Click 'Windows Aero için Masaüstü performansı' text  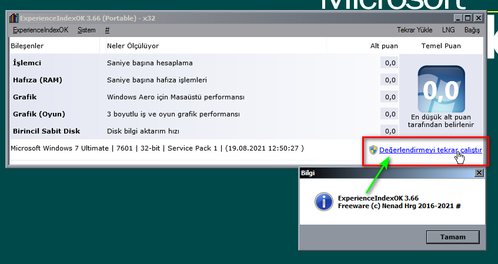point(176,97)
